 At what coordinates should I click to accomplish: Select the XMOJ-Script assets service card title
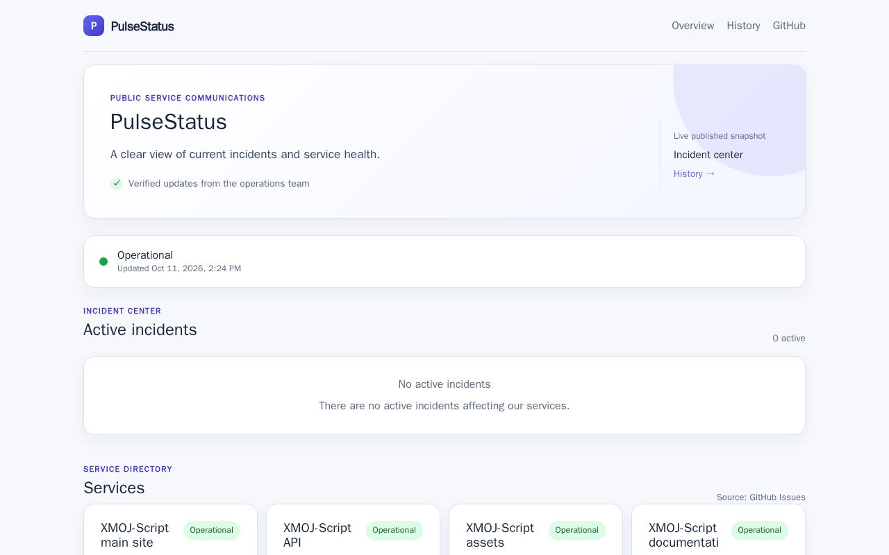point(500,535)
